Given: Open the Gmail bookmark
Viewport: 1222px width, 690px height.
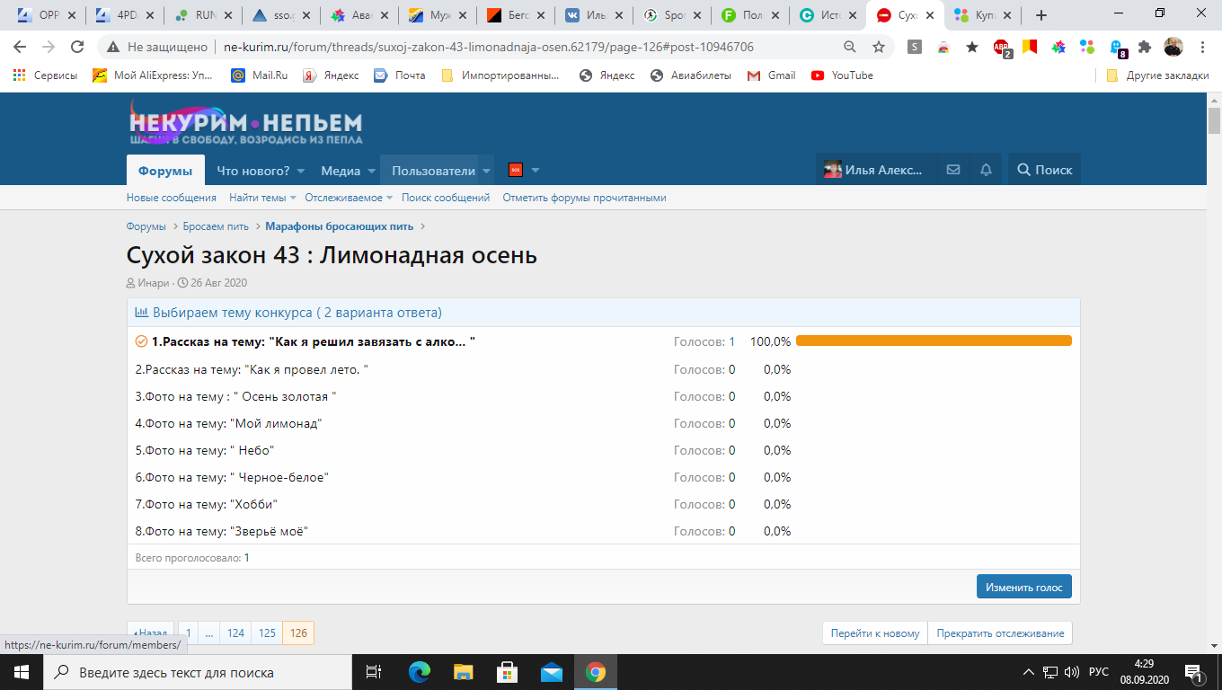Looking at the screenshot, I should tap(772, 75).
